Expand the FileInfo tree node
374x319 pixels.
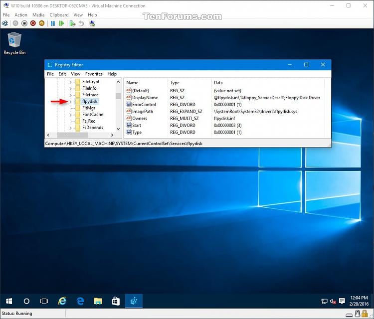(70, 88)
